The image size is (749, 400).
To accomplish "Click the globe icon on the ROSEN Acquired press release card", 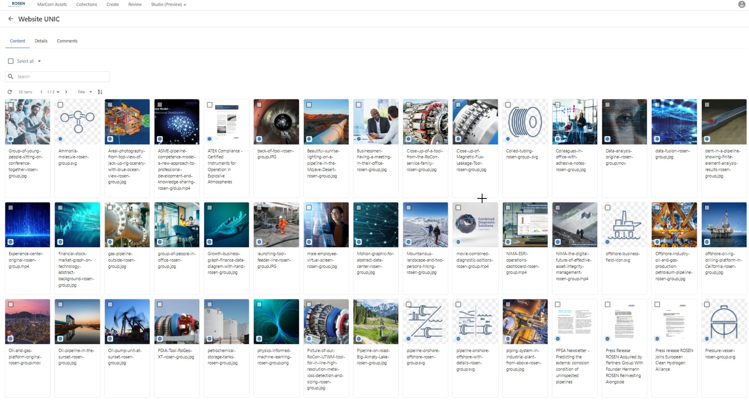I will [607, 339].
